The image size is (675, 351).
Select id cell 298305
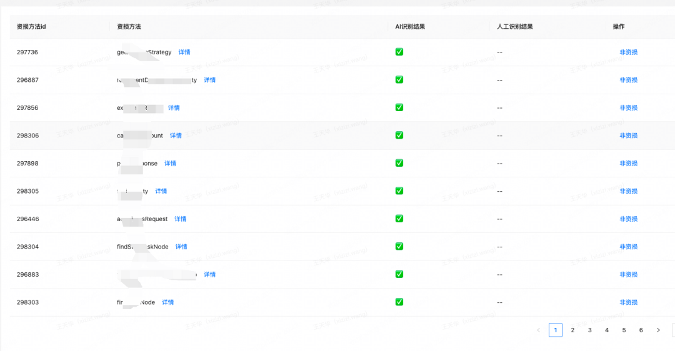click(x=27, y=191)
